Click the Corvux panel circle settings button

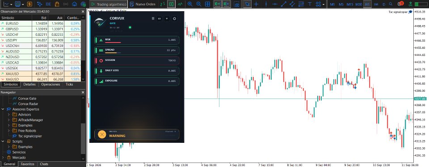pyautogui.click(x=174, y=19)
